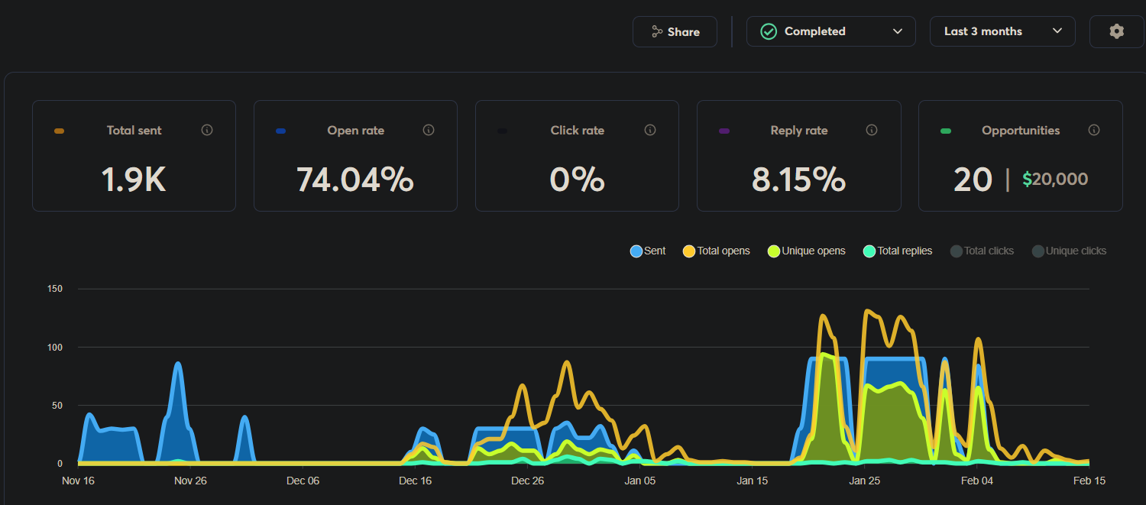This screenshot has height=505, width=1146.
Task: Click the Total sent info icon
Action: click(x=206, y=130)
